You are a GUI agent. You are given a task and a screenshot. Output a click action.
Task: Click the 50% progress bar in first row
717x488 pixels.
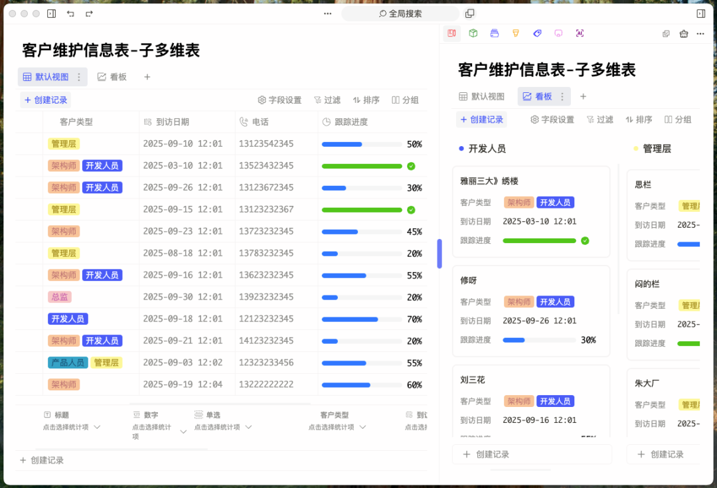pos(362,144)
